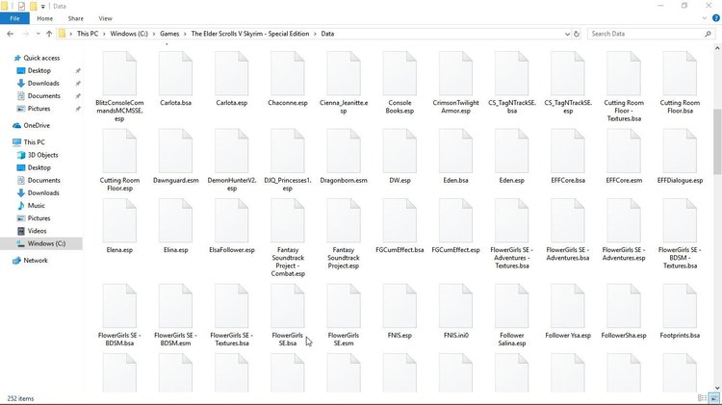Select the Dragonborn.esm file icon
This screenshot has width=722, height=405.
click(344, 151)
